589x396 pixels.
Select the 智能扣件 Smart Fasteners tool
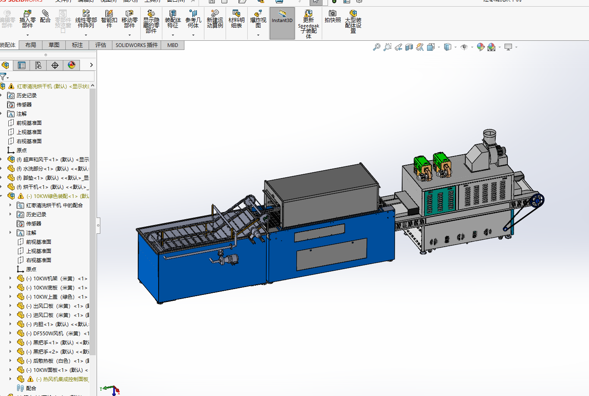pyautogui.click(x=109, y=19)
